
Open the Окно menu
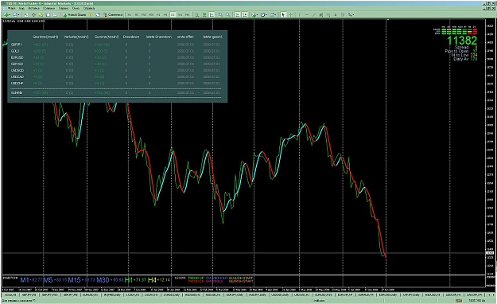coord(76,8)
